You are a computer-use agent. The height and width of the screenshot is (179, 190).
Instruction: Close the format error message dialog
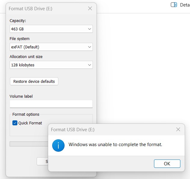[x=178, y=129]
